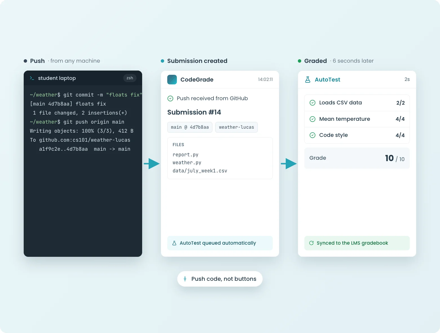
Task: Click the git push origin main command
Action: [77, 122]
